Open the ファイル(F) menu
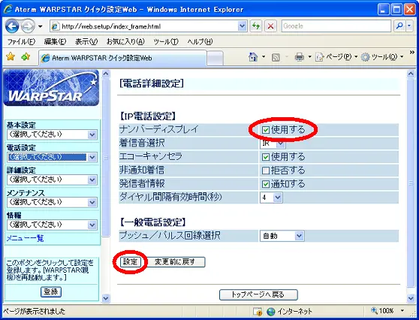The image size is (419, 320). (x=21, y=42)
